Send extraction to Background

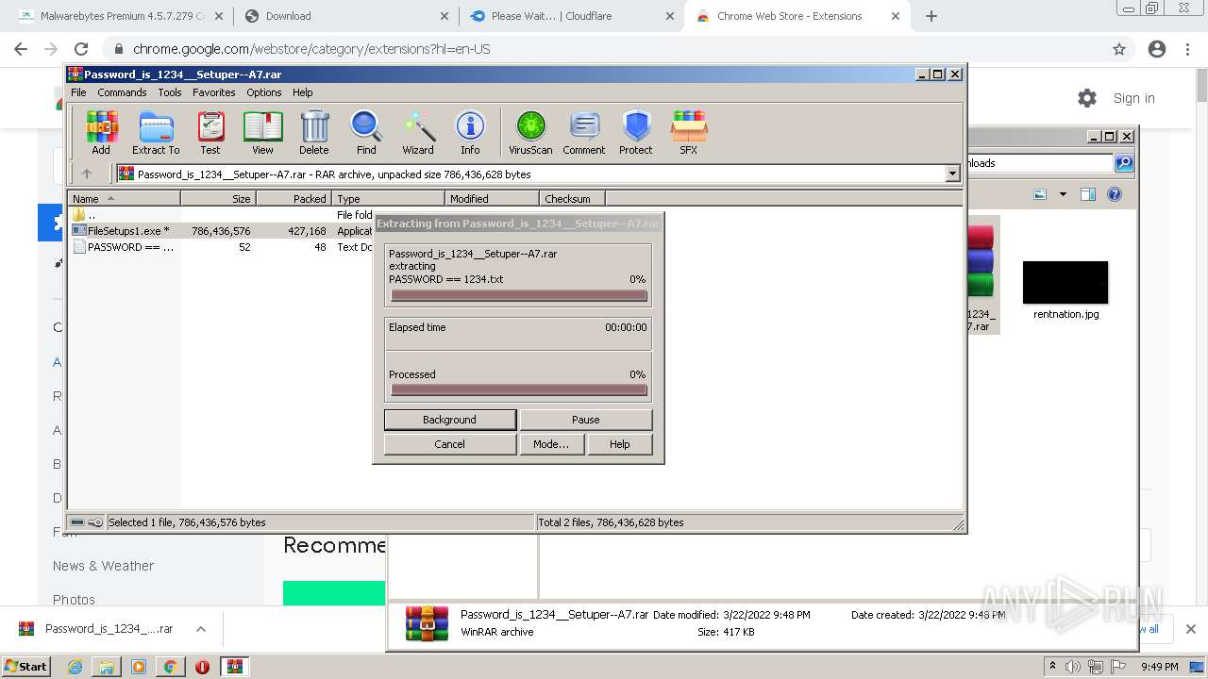click(450, 420)
